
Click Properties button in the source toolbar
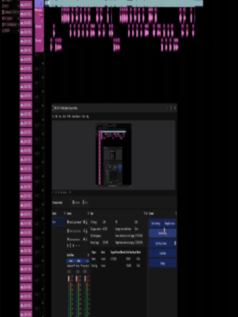coord(76,203)
